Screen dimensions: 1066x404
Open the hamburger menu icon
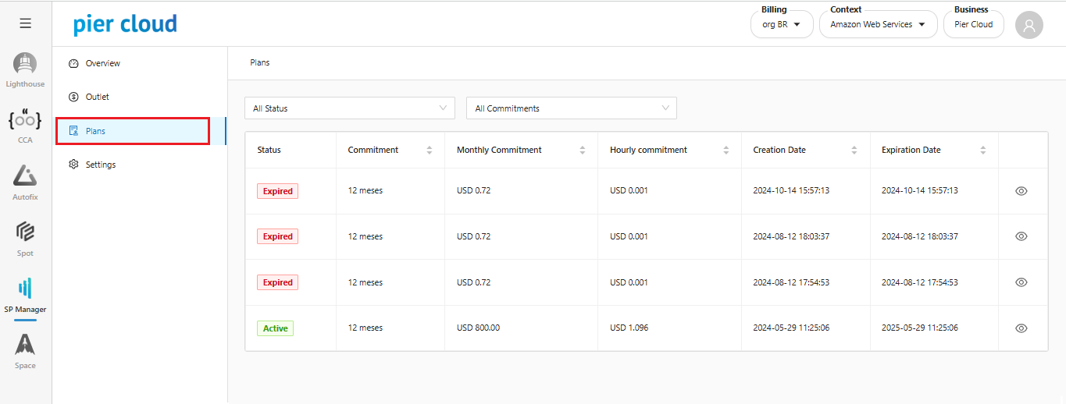[26, 23]
